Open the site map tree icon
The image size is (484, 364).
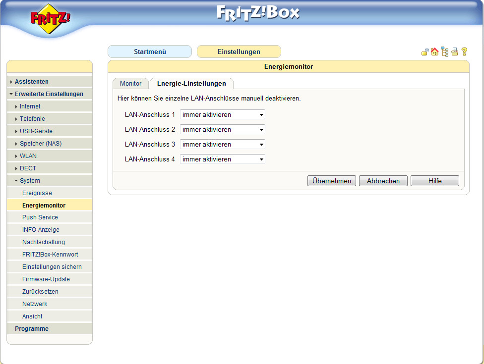444,52
